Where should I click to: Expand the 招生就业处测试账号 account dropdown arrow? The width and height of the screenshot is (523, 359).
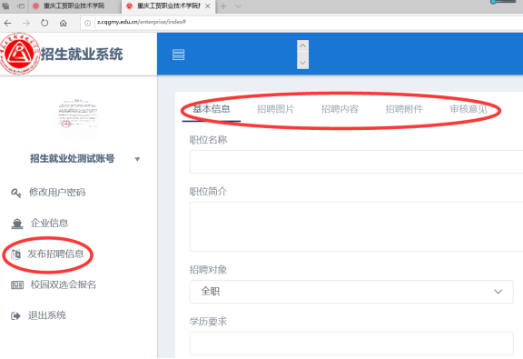tap(137, 159)
